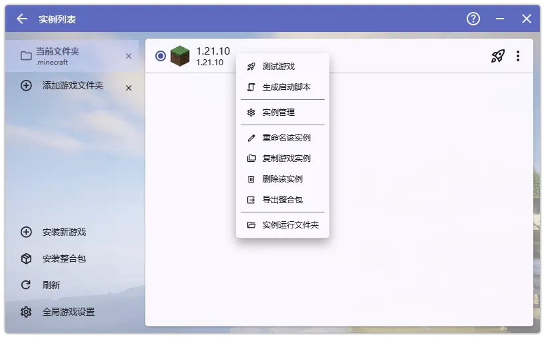Image resolution: width=546 pixels, height=339 pixels.
Task: Remove 当前文件夹 using its X button
Action: coord(129,57)
